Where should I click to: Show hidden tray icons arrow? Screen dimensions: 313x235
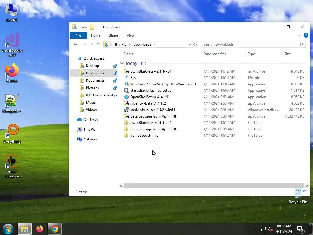click(x=256, y=229)
